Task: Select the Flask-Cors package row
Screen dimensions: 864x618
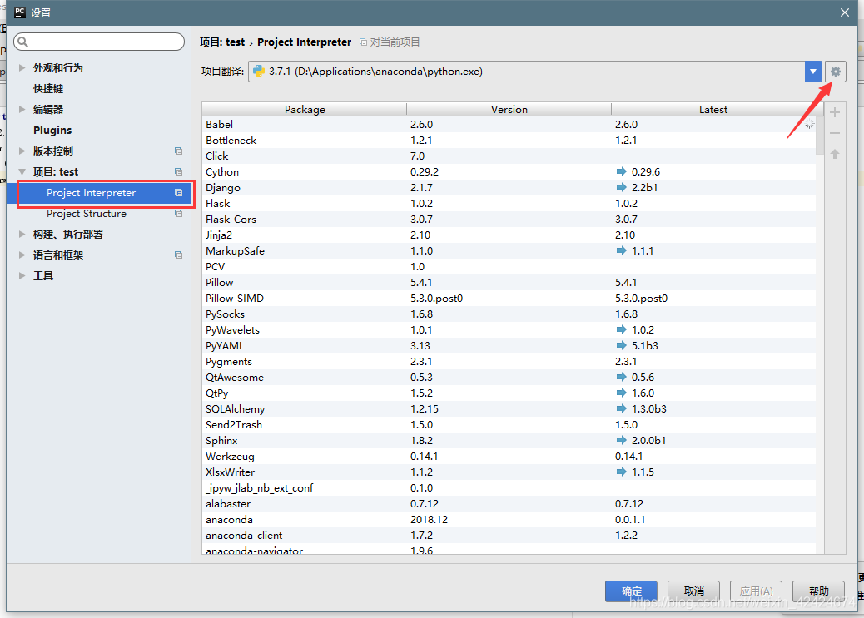Action: pyautogui.click(x=509, y=220)
